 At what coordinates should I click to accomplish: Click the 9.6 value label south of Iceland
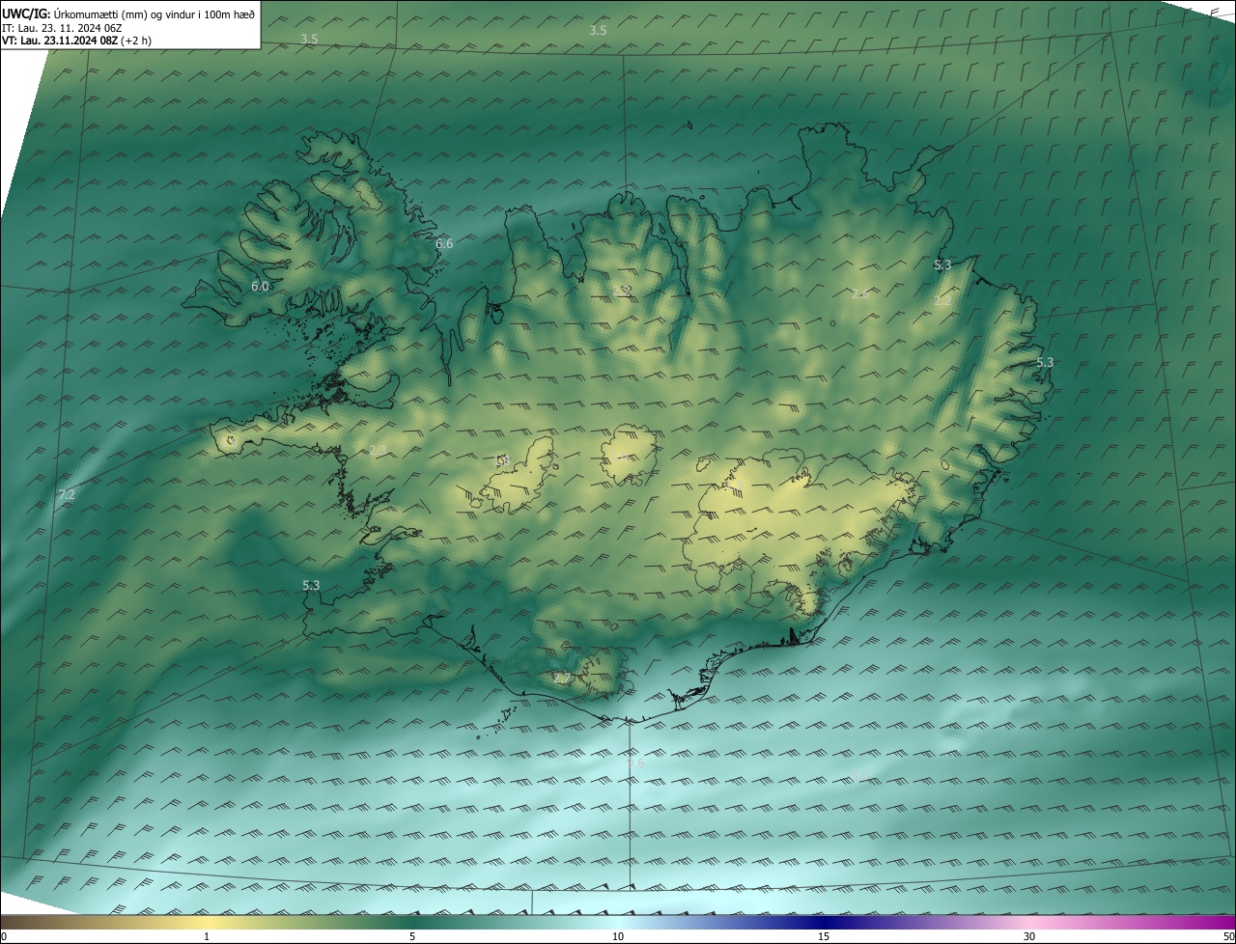[x=635, y=764]
